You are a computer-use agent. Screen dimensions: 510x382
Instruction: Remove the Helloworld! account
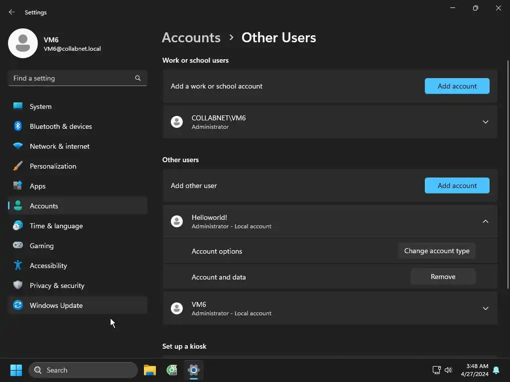click(443, 277)
